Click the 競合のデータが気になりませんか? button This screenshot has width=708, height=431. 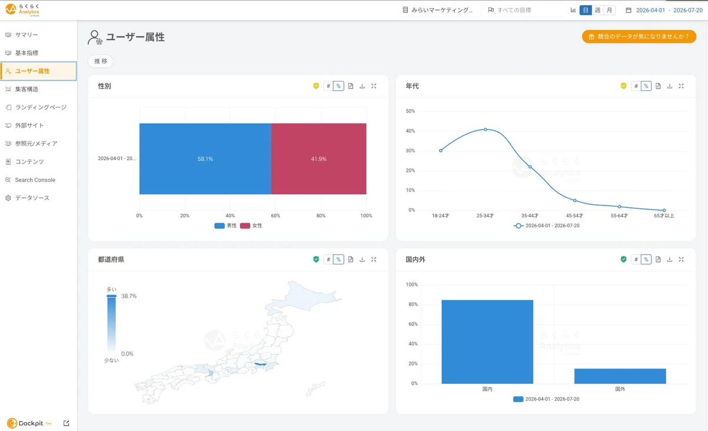coord(639,37)
